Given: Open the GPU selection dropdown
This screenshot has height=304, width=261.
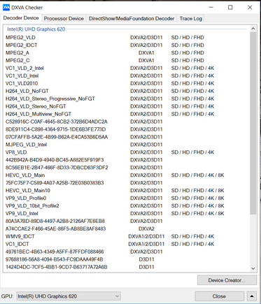Looking at the screenshot, I should (69, 296).
